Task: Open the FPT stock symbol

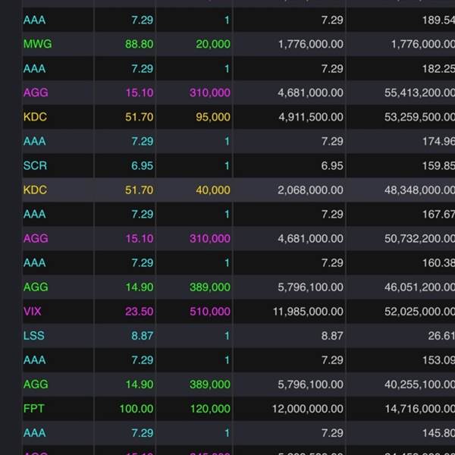Action: tap(34, 408)
